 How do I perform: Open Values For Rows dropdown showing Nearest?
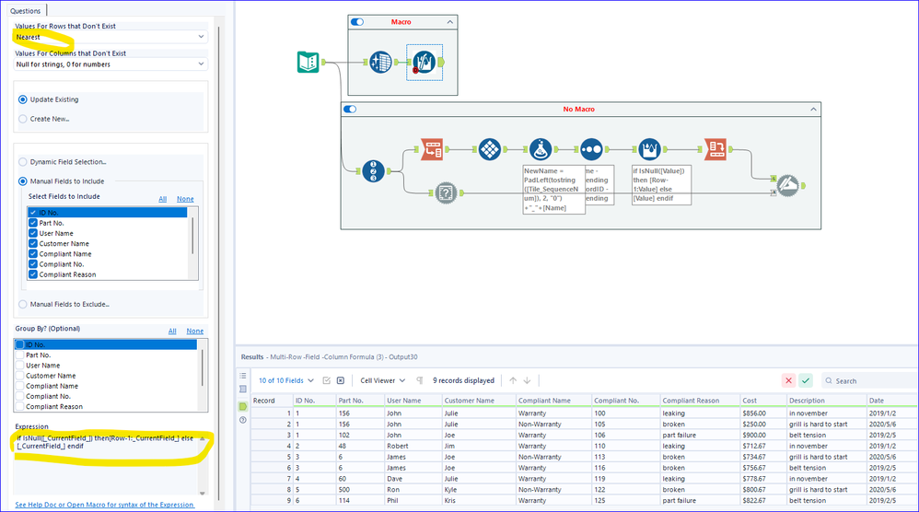point(111,37)
